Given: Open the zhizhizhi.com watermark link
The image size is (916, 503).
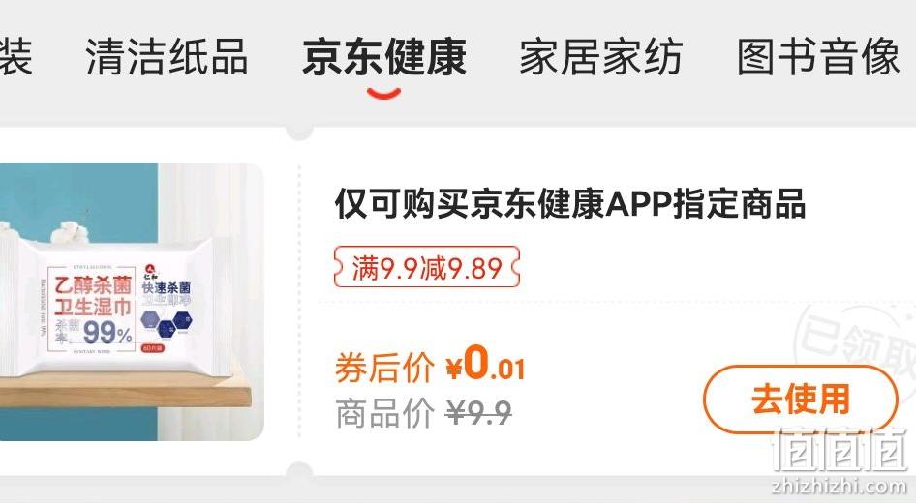Looking at the screenshot, I should (840, 486).
